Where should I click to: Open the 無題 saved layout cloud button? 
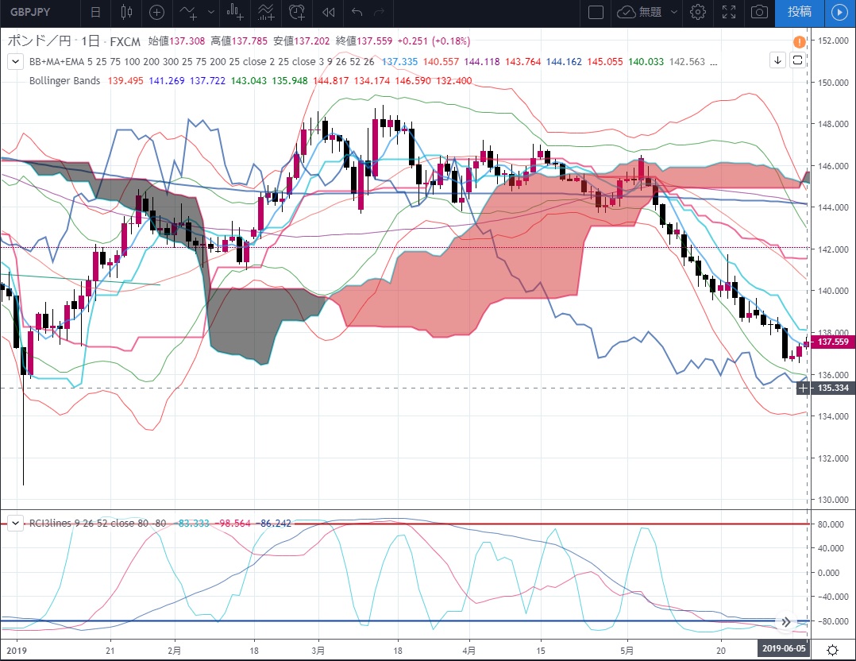point(638,12)
